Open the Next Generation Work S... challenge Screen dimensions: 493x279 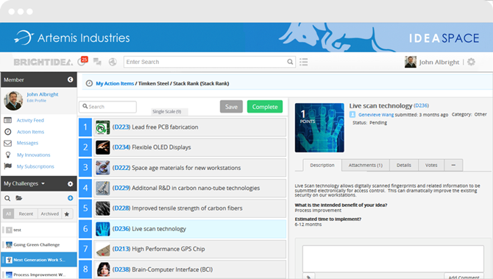(x=39, y=260)
